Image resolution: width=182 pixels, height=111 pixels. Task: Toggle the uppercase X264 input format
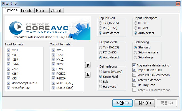(x=8, y=73)
